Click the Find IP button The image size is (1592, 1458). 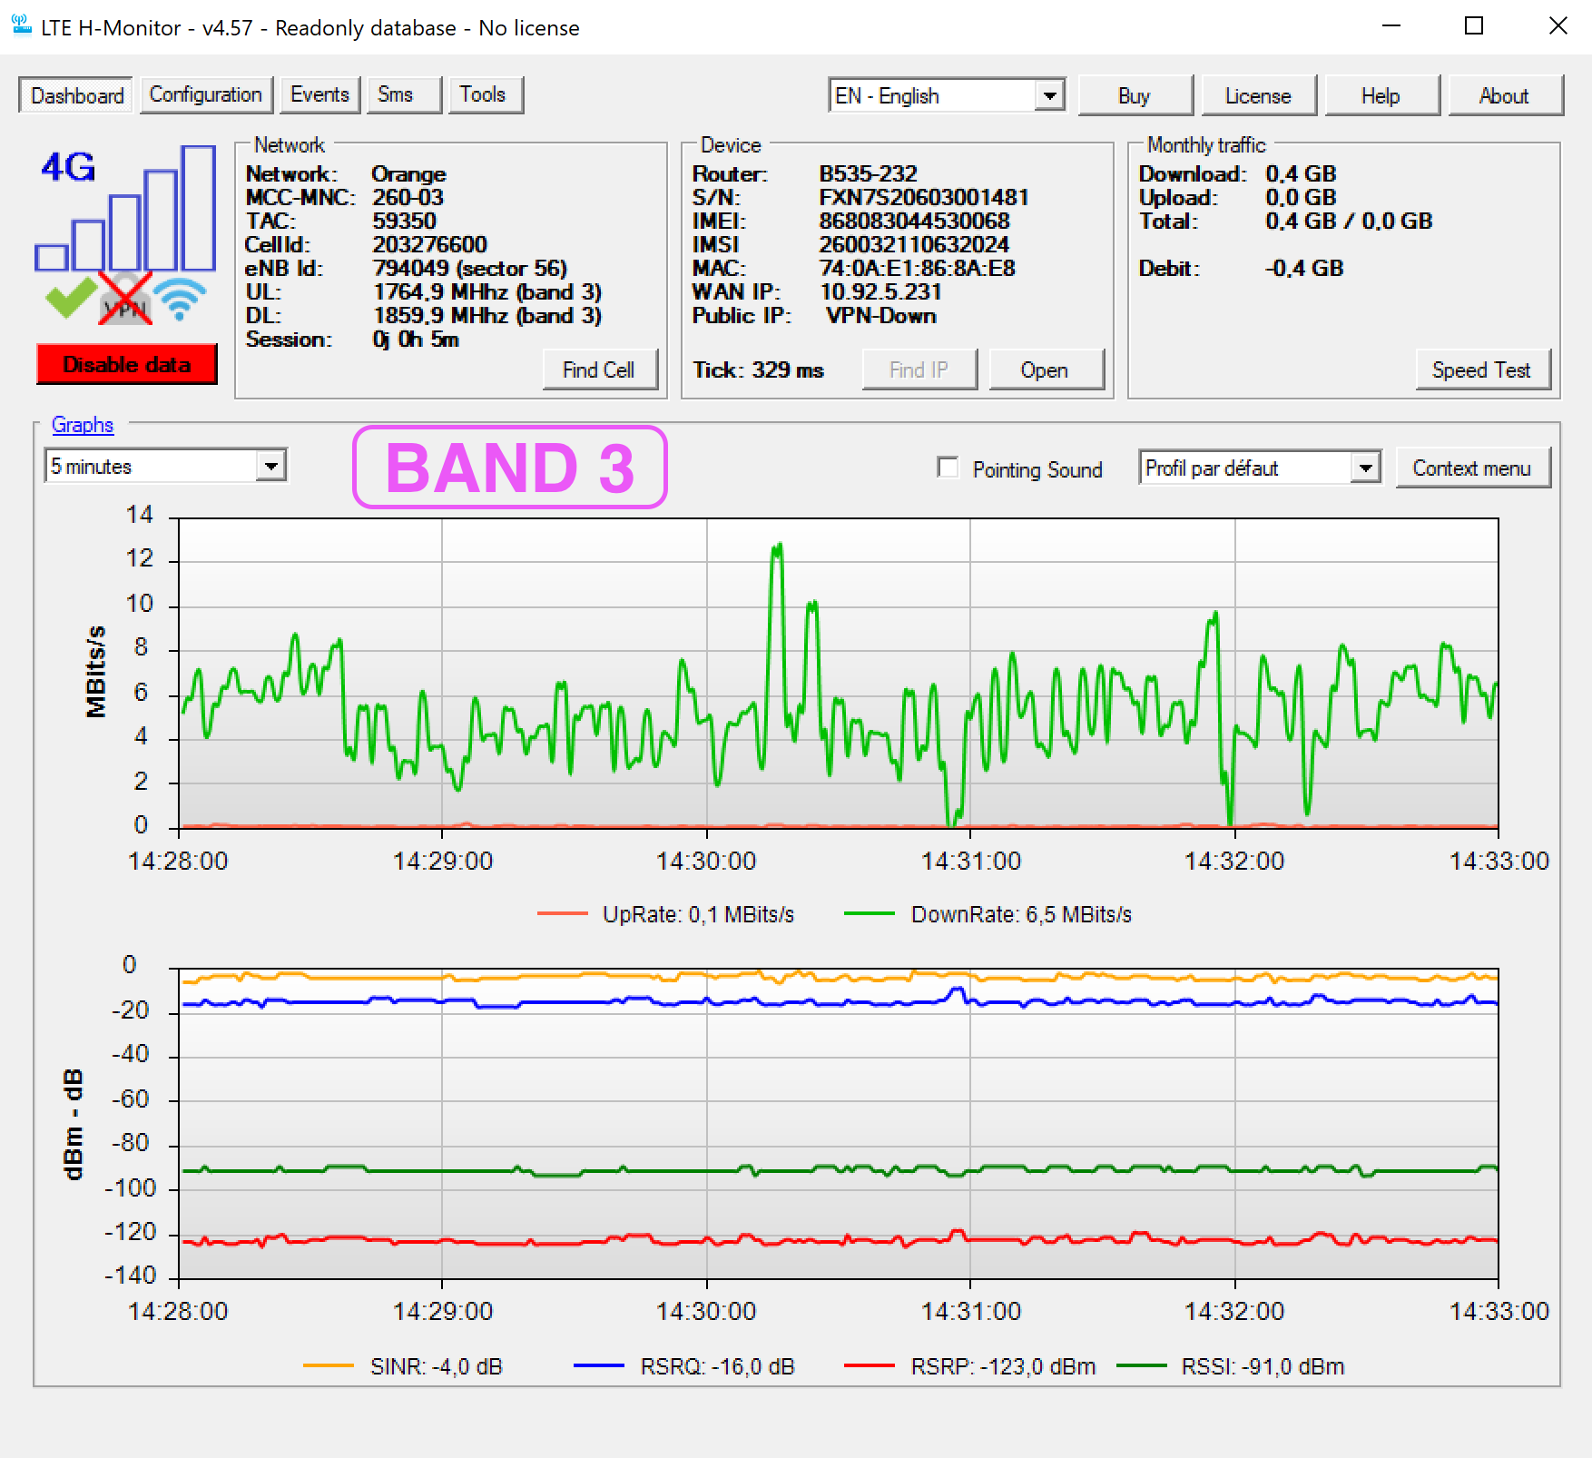click(919, 369)
